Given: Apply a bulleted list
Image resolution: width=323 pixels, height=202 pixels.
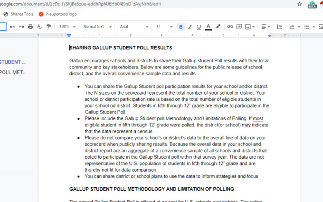Looking at the screenshot, I should 306,27.
